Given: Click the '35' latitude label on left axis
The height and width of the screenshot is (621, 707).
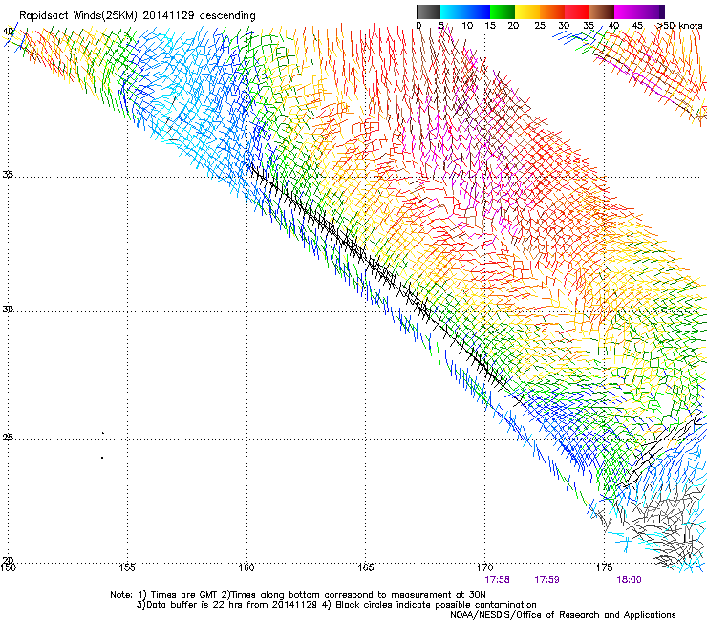Looking at the screenshot, I should 8,174.
